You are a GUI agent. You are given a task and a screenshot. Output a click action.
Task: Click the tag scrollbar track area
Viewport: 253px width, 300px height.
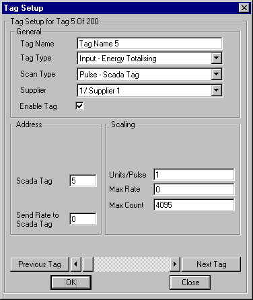coord(131,264)
